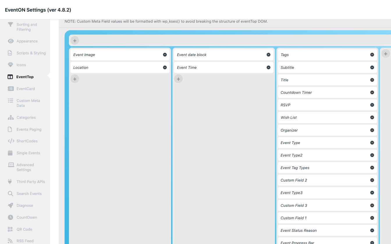Remove the Countdown Timer field
Screen dimensions: 391x244
pyautogui.click(x=372, y=92)
